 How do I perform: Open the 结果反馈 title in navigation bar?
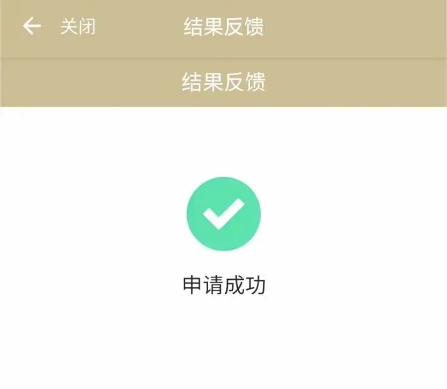tap(223, 27)
